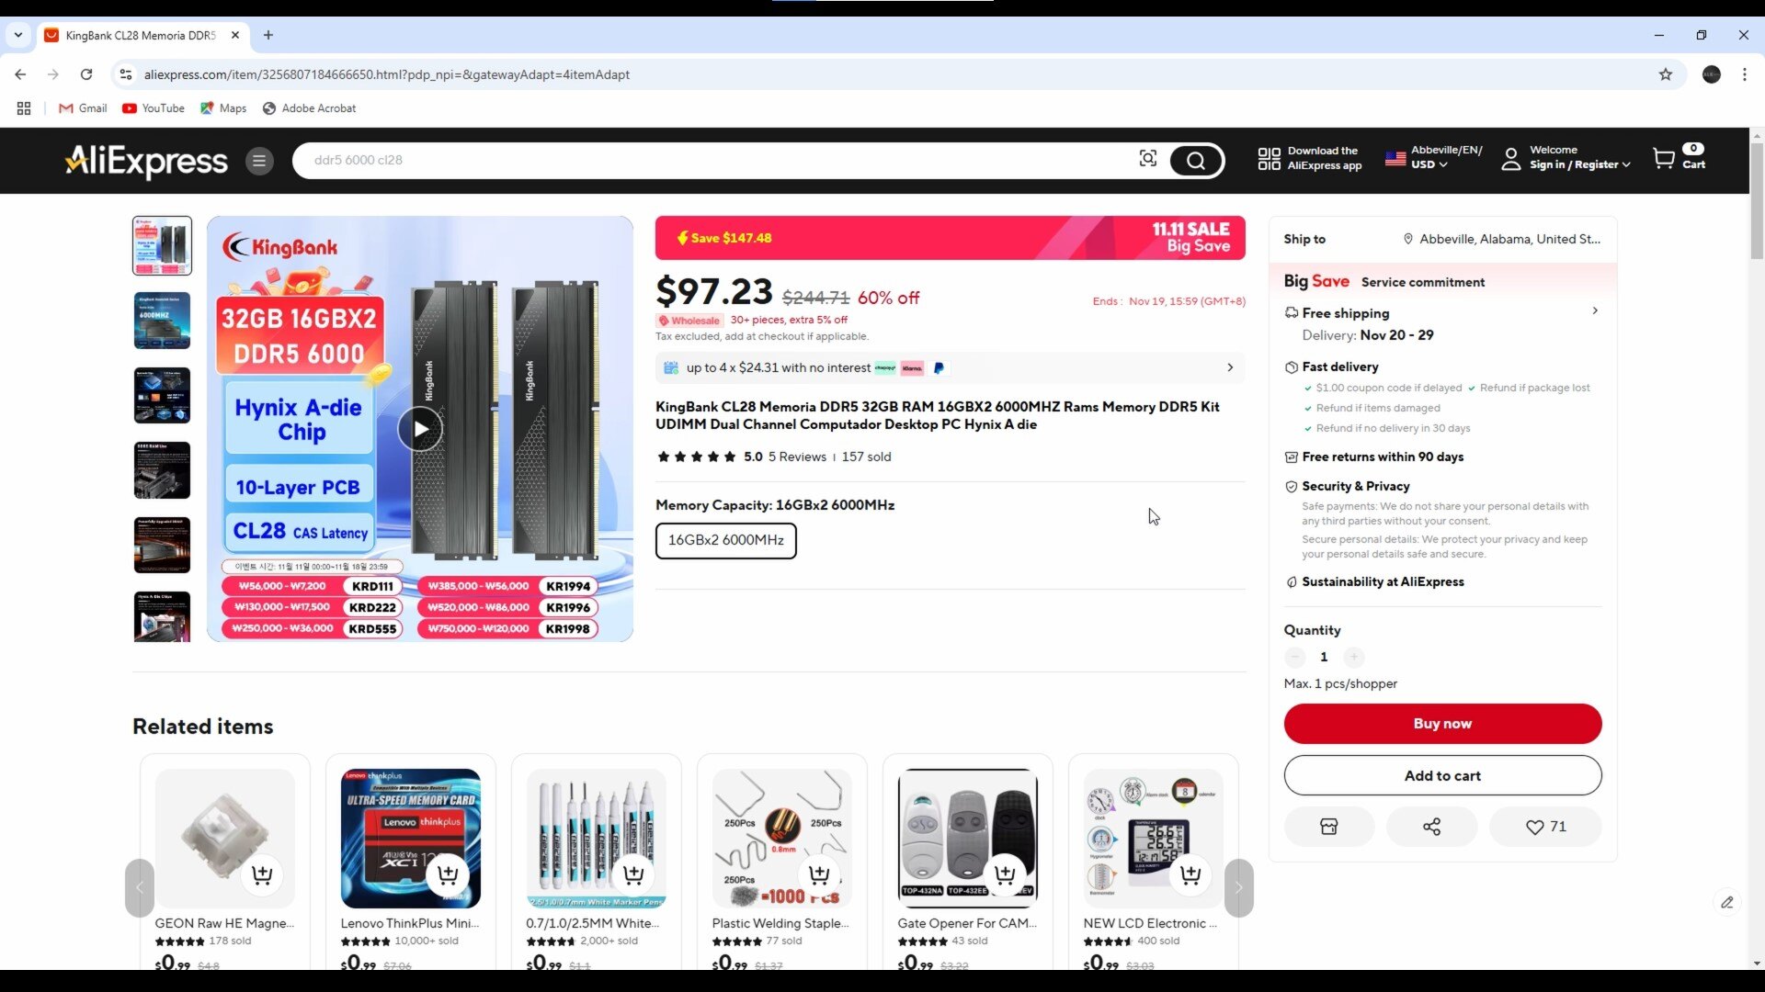Add to wishlist with heart icon
Image resolution: width=1765 pixels, height=992 pixels.
click(x=1545, y=827)
